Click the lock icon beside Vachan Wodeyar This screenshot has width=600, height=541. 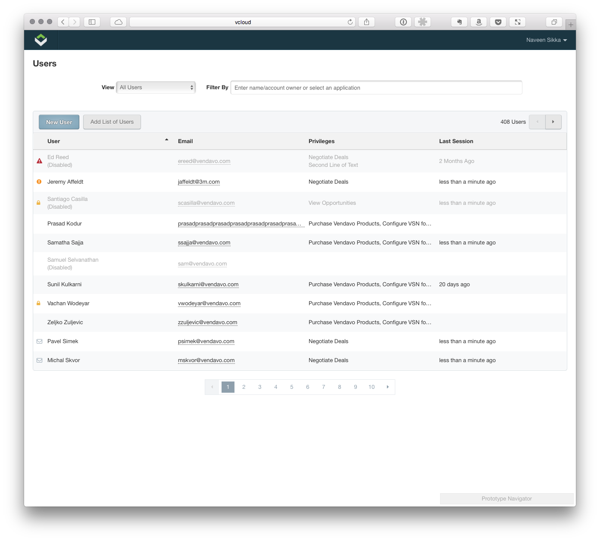tap(39, 303)
